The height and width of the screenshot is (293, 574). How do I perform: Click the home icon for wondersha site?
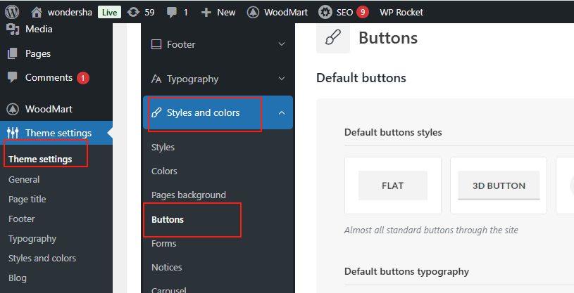coord(37,12)
